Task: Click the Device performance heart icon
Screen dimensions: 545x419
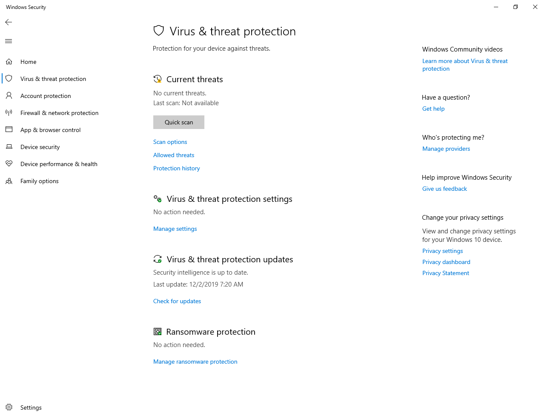Action: pos(9,164)
